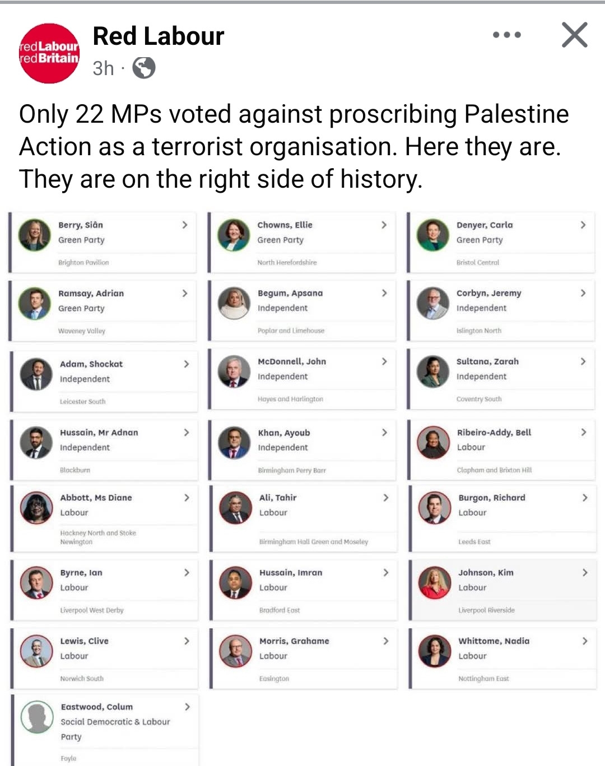Click Jeremy Corbyn's portrait photo

[433, 303]
